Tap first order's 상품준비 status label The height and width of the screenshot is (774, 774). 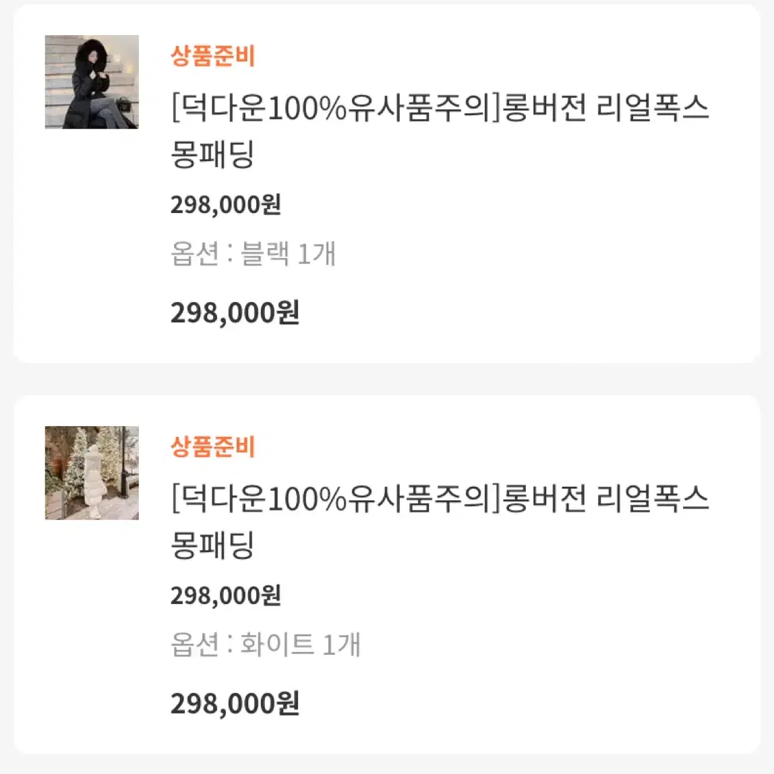point(213,56)
